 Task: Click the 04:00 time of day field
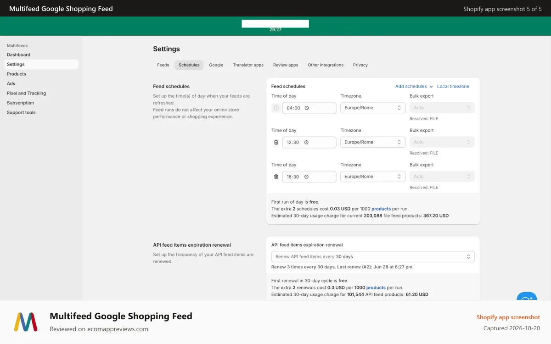(x=309, y=108)
